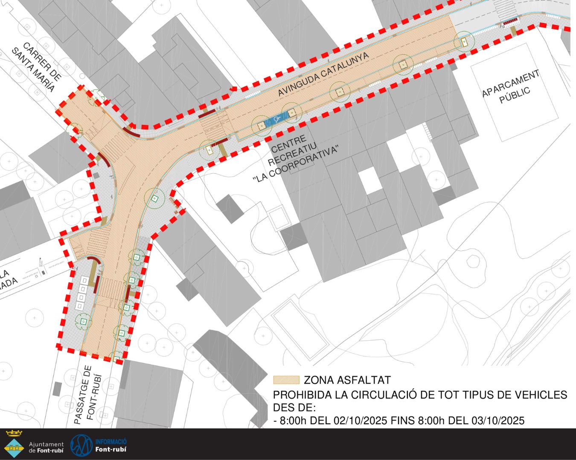Click the INFORMACIÓ Font-rubí footer text
The width and height of the screenshot is (576, 460).
pos(111,446)
